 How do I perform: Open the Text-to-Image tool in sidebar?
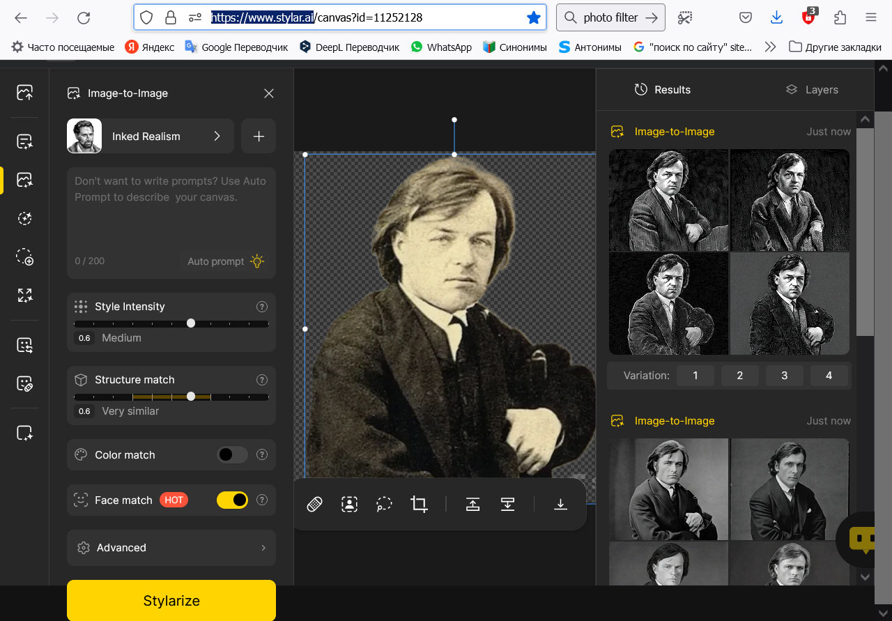pos(25,141)
